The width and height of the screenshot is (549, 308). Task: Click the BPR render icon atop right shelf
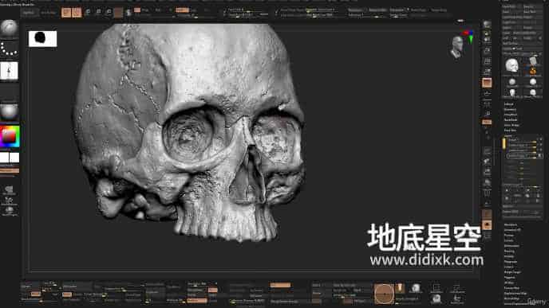pos(487,25)
